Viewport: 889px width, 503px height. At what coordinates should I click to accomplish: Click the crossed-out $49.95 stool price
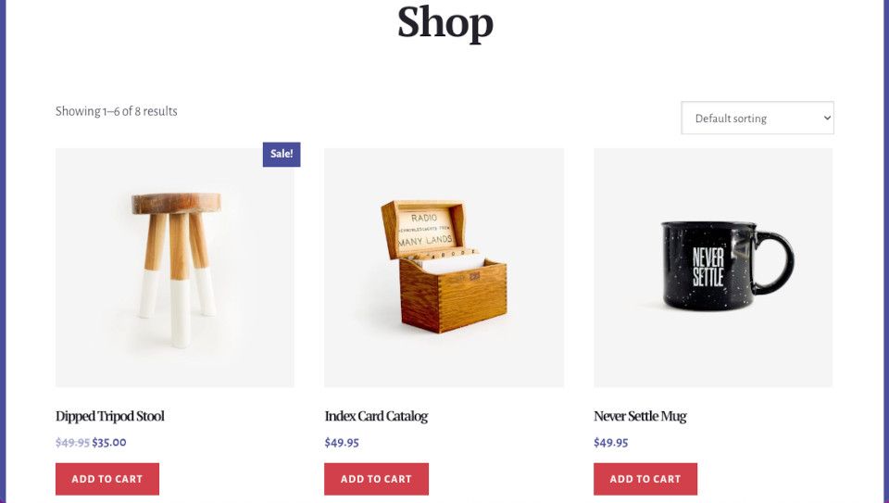coord(72,442)
